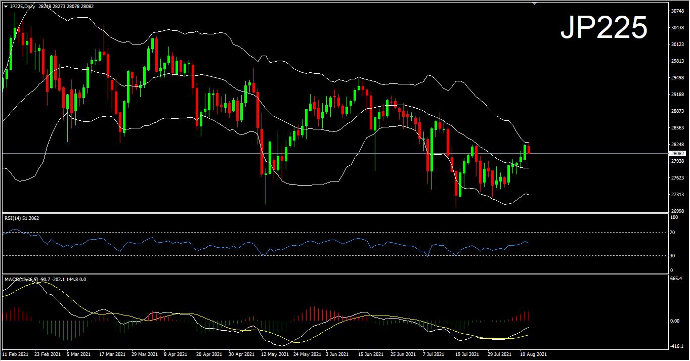Select the 10 Aug 2021 date label

(x=533, y=354)
